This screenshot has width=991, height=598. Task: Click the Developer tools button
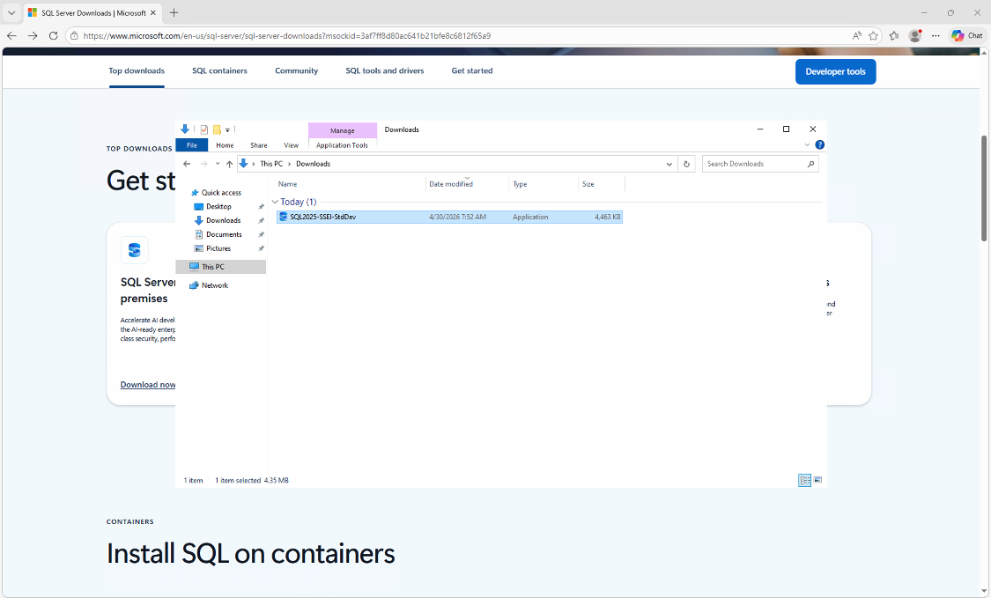click(x=835, y=71)
